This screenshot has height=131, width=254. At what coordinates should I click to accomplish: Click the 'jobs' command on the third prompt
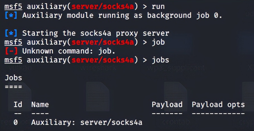[x=160, y=60]
